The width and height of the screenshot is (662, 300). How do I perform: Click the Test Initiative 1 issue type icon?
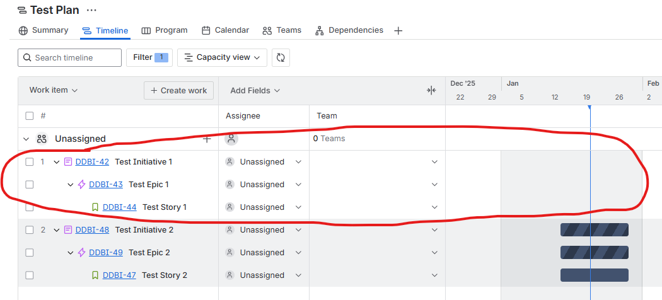[68, 161]
